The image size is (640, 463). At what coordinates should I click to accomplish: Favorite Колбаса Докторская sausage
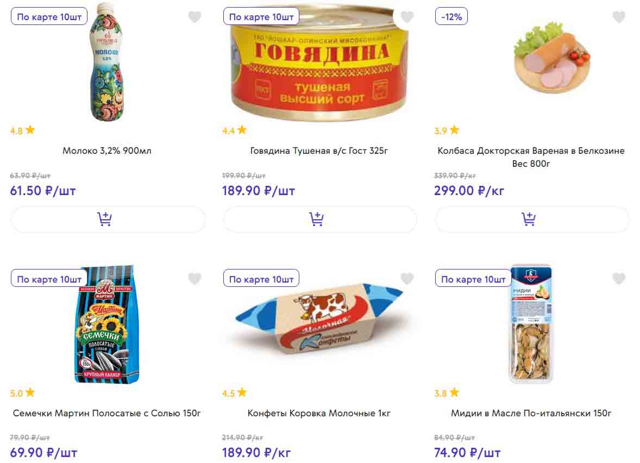click(x=619, y=17)
